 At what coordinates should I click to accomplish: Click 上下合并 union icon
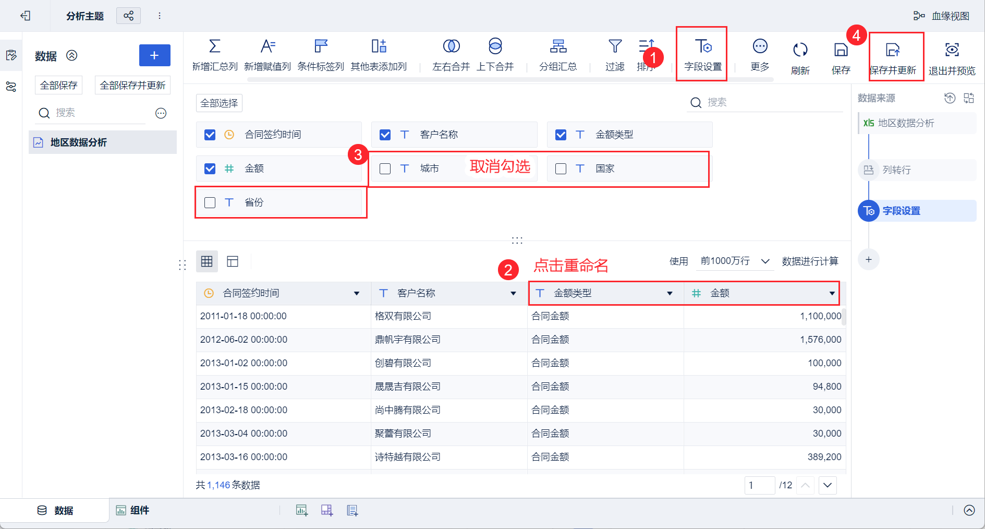495,46
